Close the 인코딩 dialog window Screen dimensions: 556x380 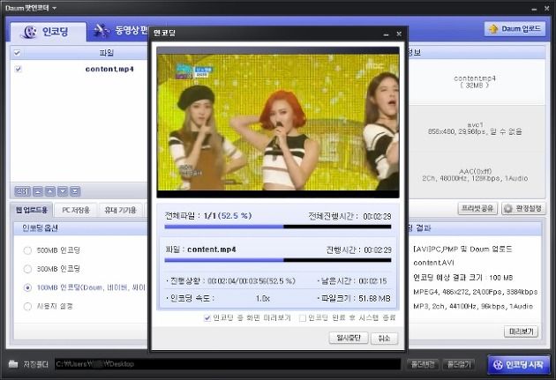pyautogui.click(x=399, y=34)
